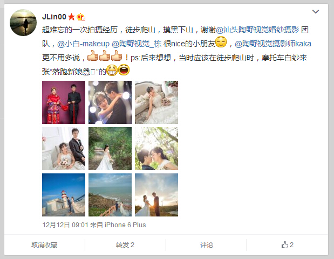Image resolution: width=334 pixels, height=259 pixels.
Task: View the bride on forest path photo
Action: click(x=110, y=149)
